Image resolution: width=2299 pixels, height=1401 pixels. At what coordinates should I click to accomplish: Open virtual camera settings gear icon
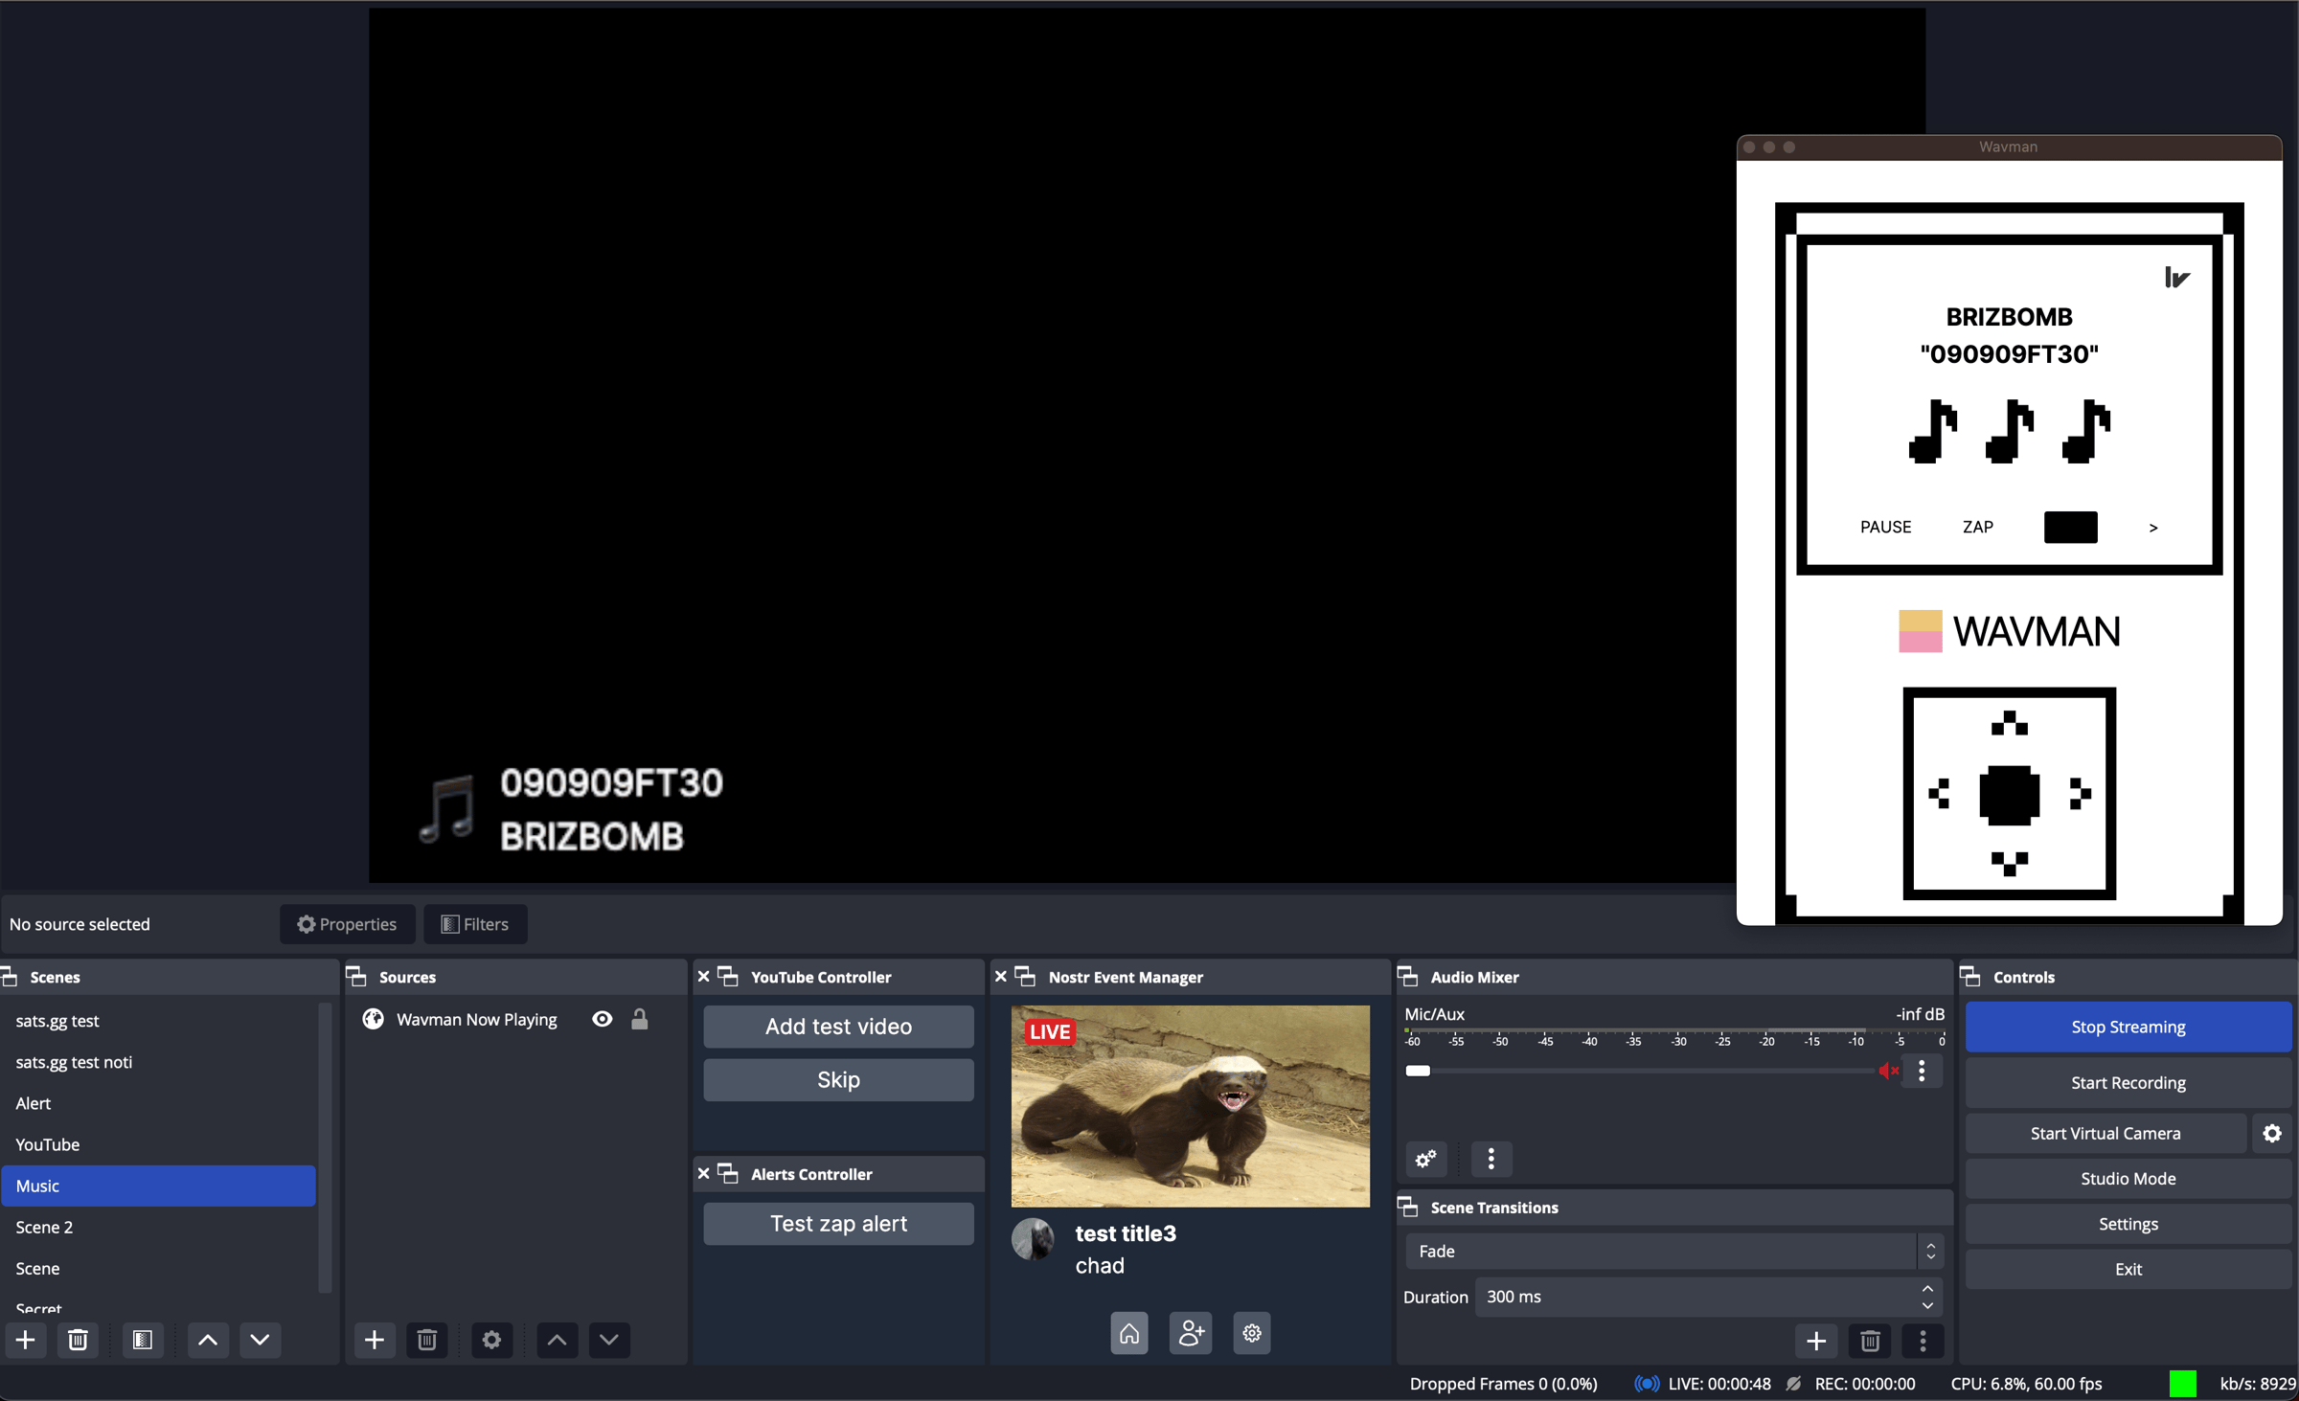[2272, 1133]
